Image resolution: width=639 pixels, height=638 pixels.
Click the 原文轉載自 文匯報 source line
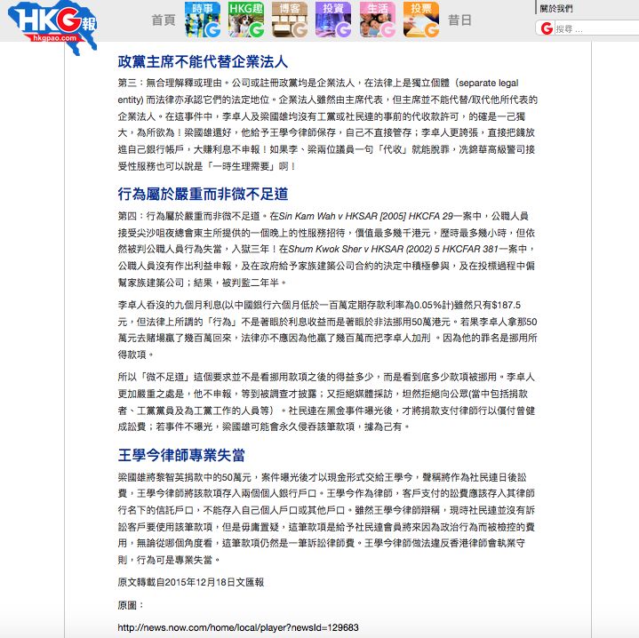190,582
